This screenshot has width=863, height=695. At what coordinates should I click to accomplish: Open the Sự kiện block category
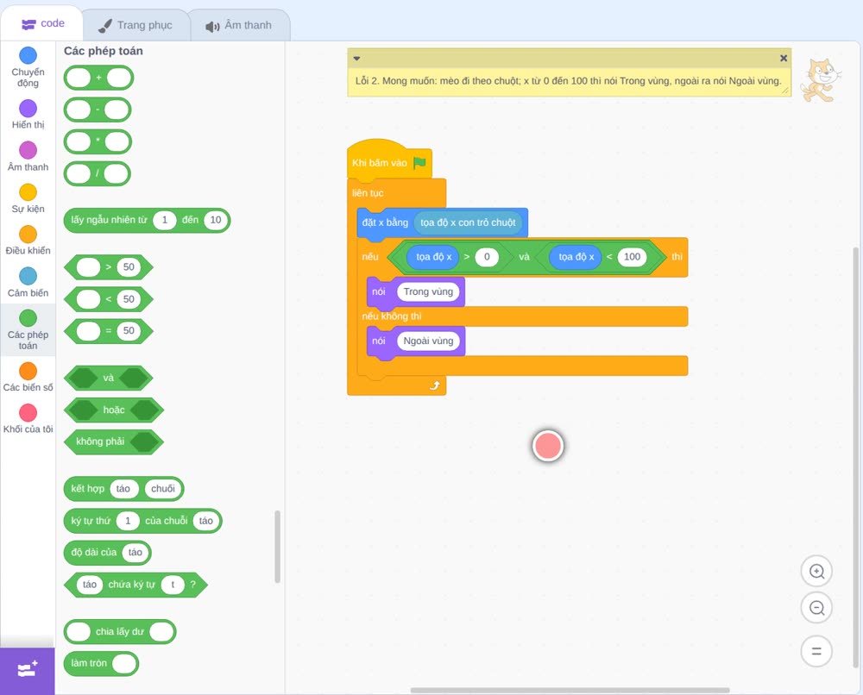tap(28, 198)
